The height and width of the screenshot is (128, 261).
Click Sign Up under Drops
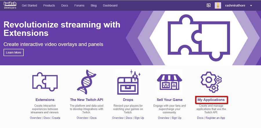pyautogui.click(x=139, y=118)
